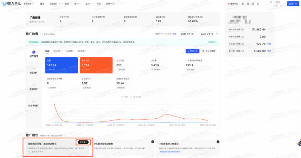This screenshot has width=301, height=158.
Task: Toggle the 193.1 order amount metric card
Action: [200, 65]
